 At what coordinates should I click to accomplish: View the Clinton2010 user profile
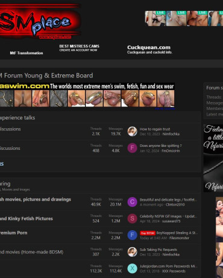(175, 205)
